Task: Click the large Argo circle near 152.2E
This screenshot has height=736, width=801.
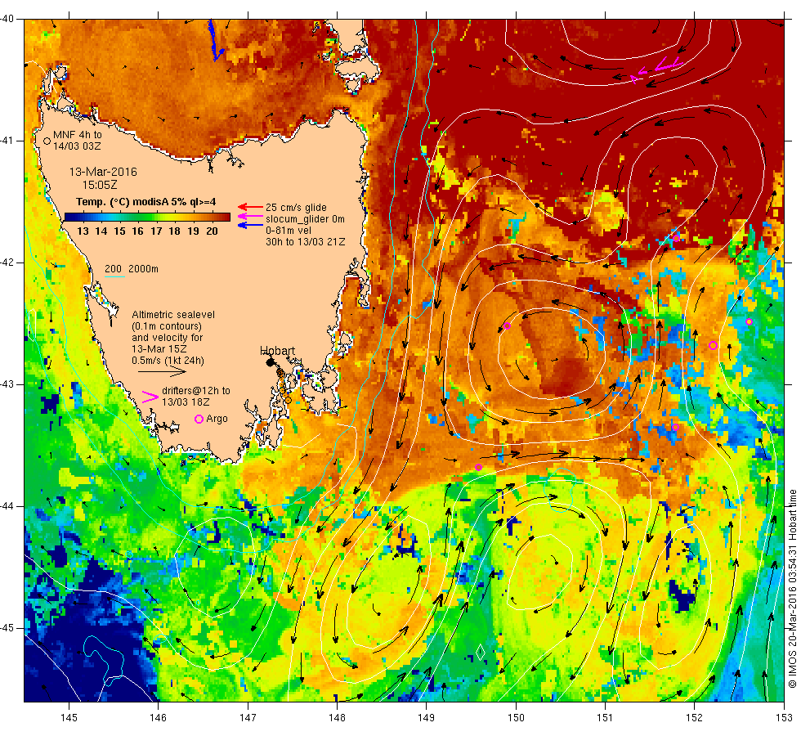Action: click(x=713, y=345)
